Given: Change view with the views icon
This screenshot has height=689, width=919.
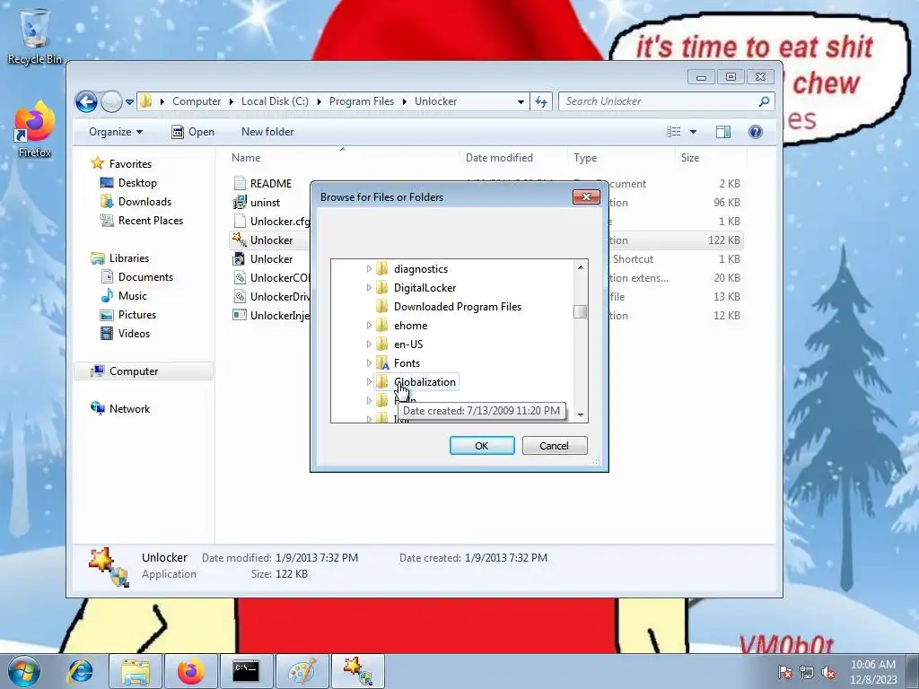Looking at the screenshot, I should tap(674, 132).
